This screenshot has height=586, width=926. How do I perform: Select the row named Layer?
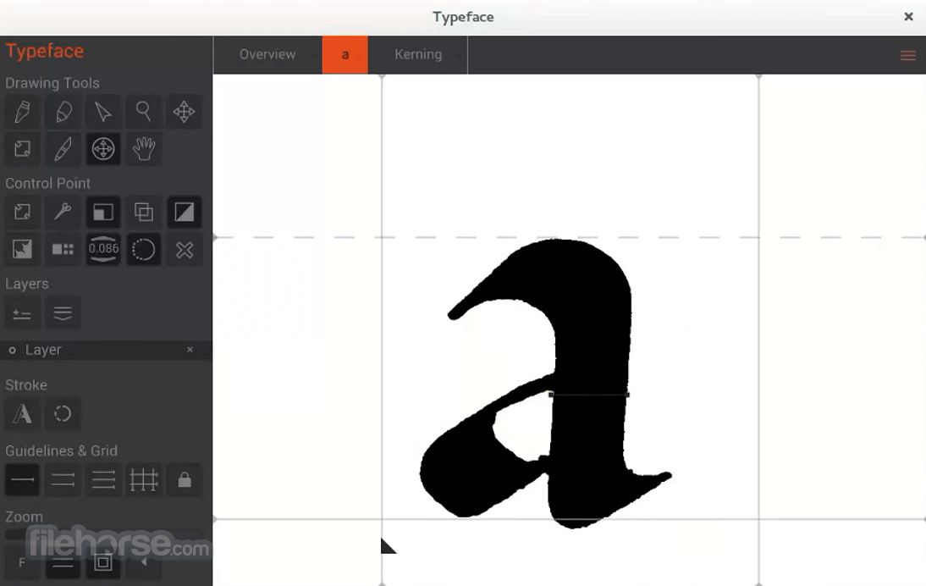[107, 351]
